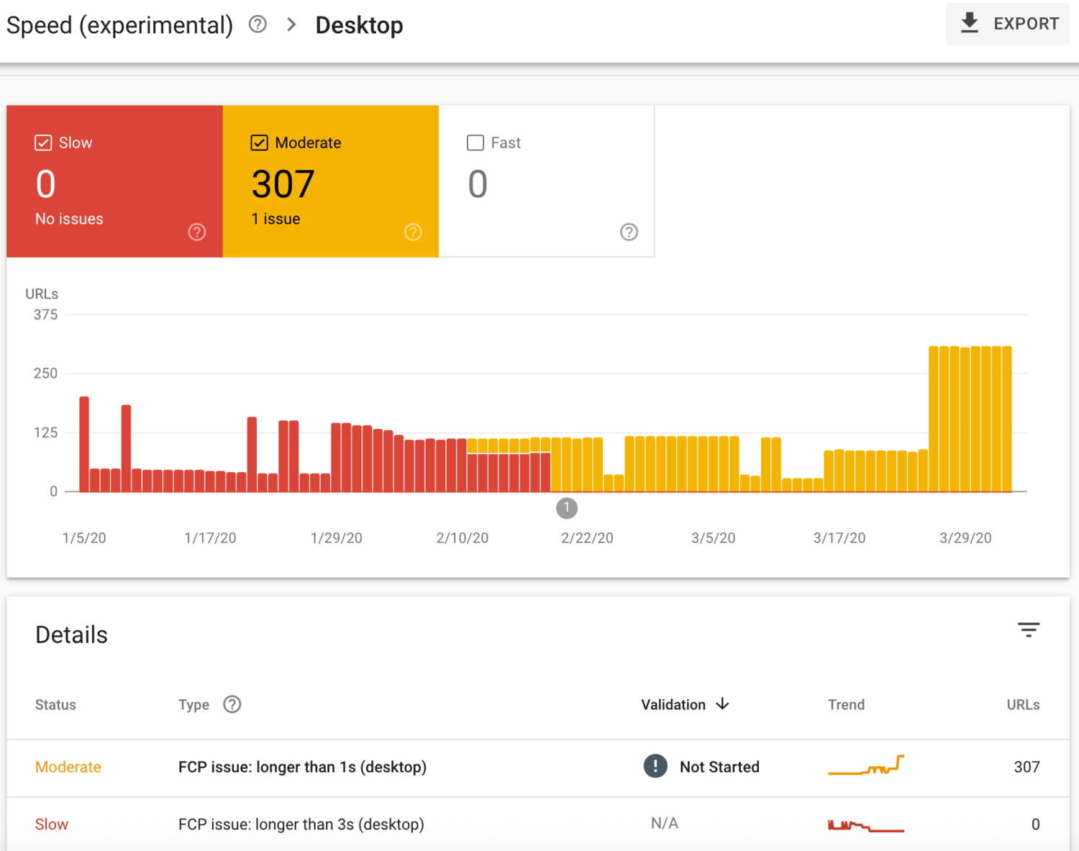This screenshot has height=851, width=1079.
Task: Select the Moderate 307 summary card
Action: [x=331, y=181]
